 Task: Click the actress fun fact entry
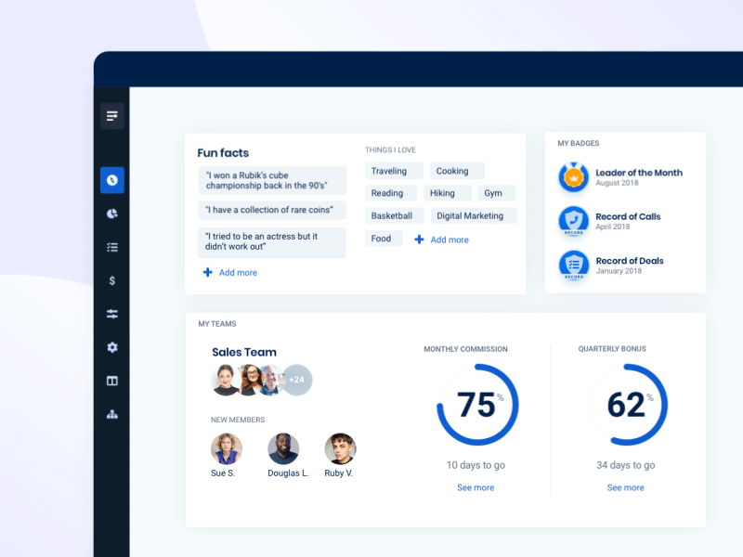pyautogui.click(x=272, y=242)
